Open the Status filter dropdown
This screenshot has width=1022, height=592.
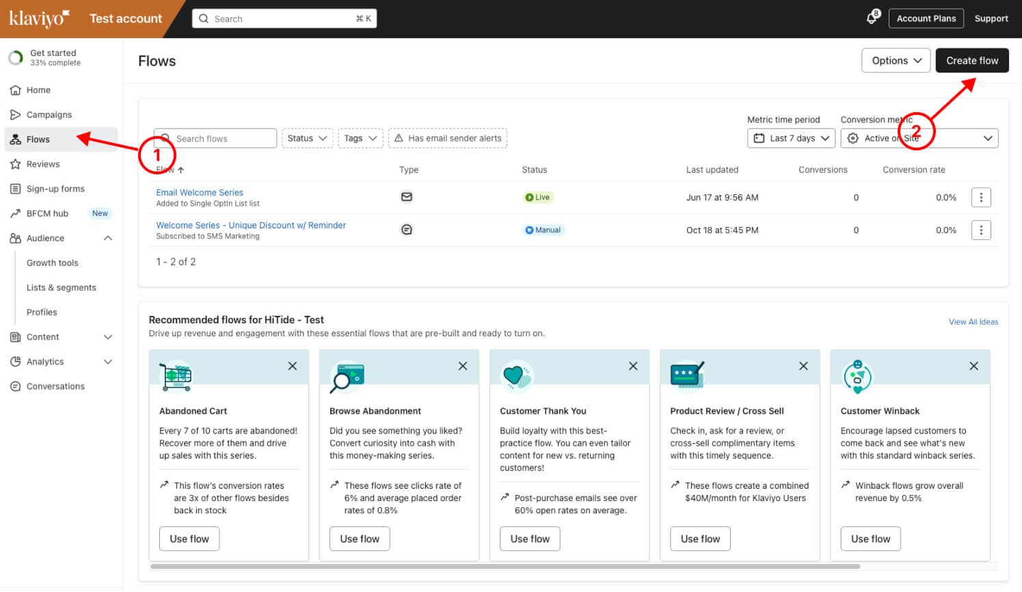coord(307,138)
